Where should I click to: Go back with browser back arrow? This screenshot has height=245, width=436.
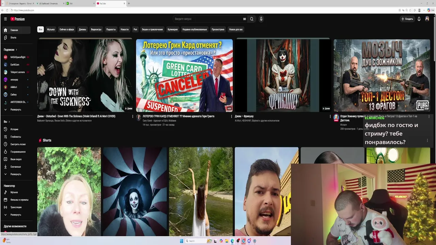tap(2, 10)
